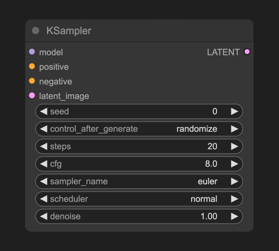The width and height of the screenshot is (279, 251).
Task: Click the left arrow on the seed widget
Action: pos(43,111)
